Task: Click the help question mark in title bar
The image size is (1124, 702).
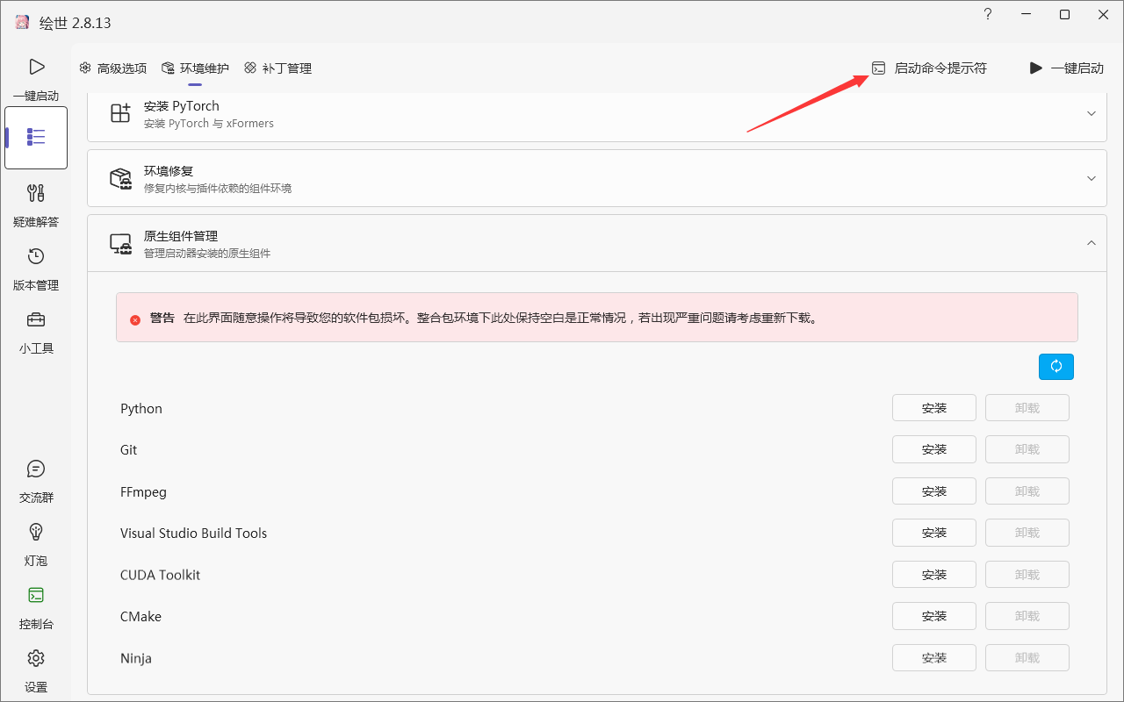Action: point(988,15)
